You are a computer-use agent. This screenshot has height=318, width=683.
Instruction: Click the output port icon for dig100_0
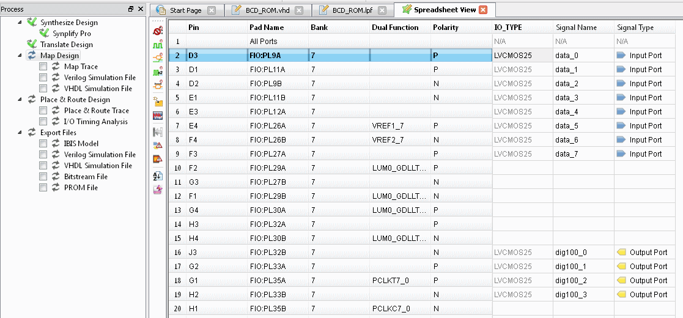coord(621,252)
